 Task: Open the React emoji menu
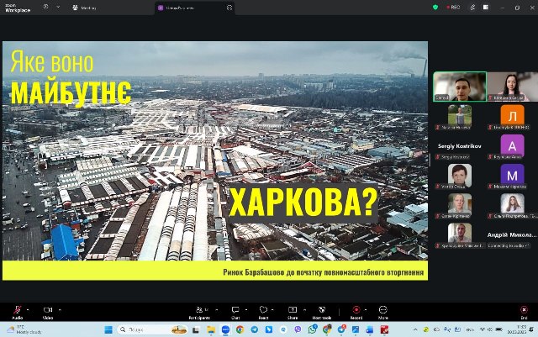point(264,310)
